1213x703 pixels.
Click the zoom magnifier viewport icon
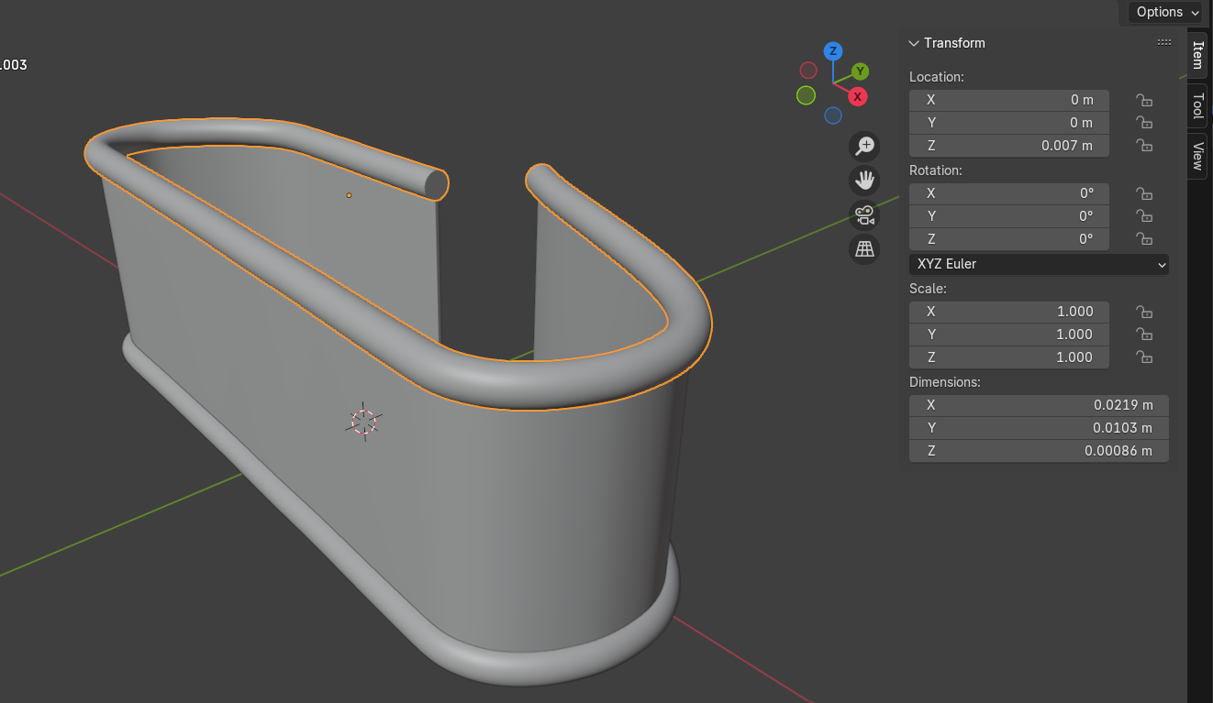pyautogui.click(x=864, y=146)
